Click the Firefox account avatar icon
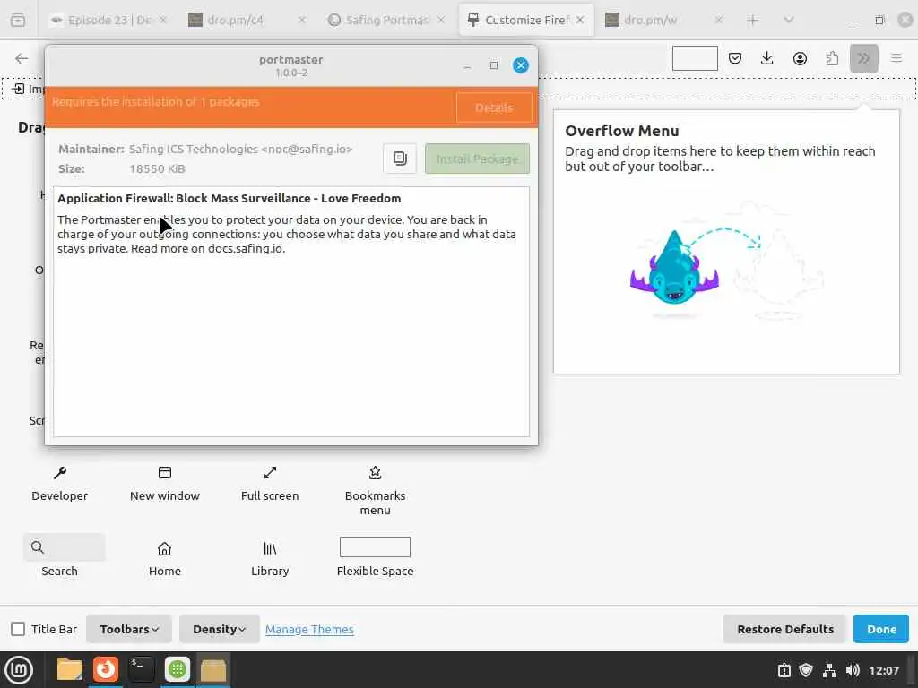The width and height of the screenshot is (918, 688). pyautogui.click(x=800, y=58)
